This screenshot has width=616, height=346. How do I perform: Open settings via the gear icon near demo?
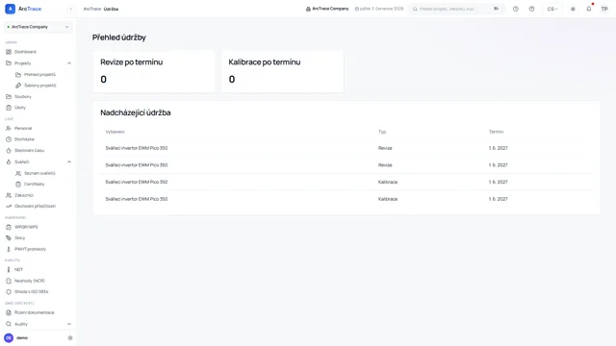tap(70, 337)
